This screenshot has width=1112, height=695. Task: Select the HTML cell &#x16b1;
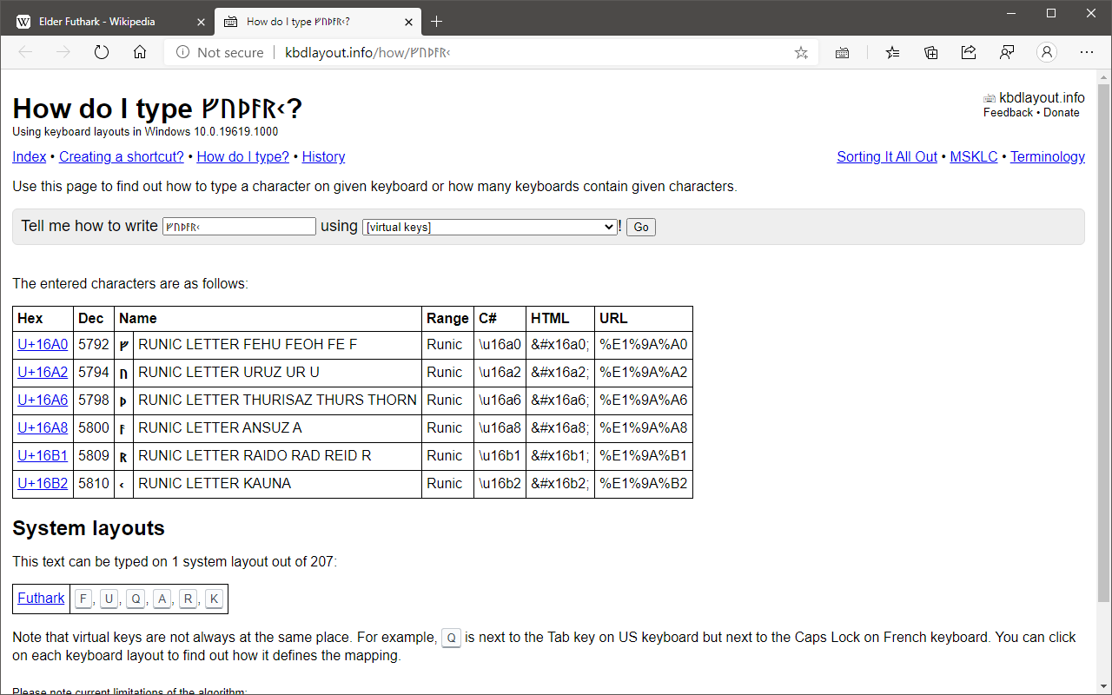(559, 455)
